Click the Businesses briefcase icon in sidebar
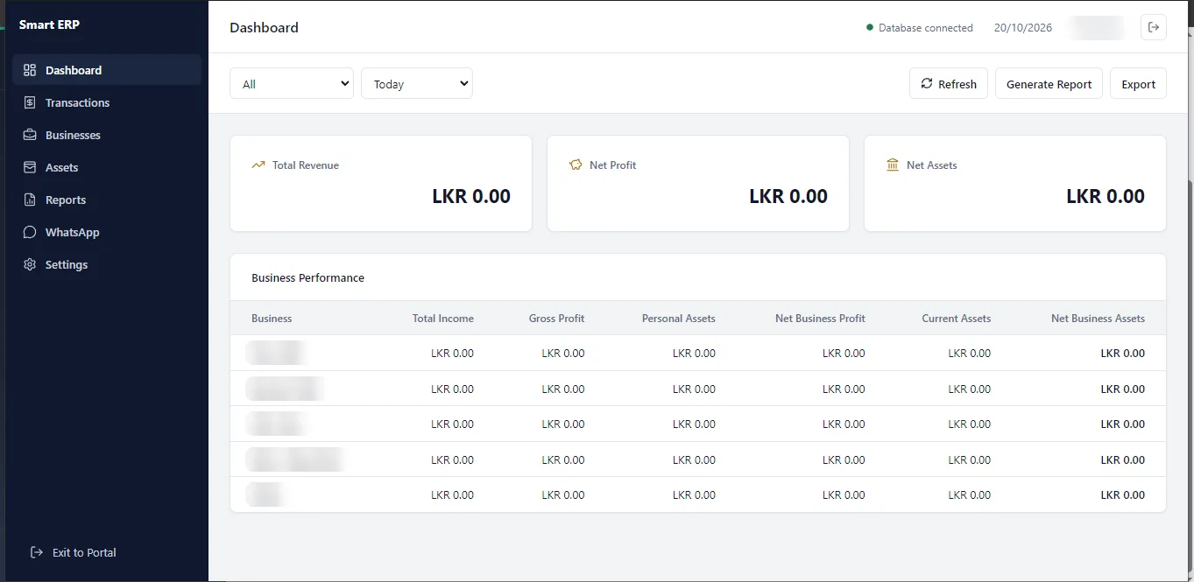 [30, 135]
